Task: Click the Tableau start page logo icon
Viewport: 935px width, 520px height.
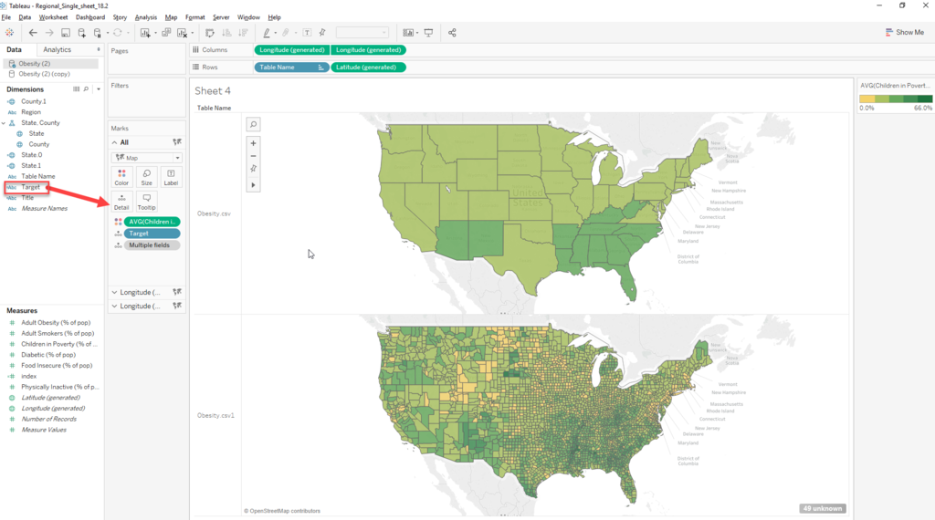Action: (9, 33)
